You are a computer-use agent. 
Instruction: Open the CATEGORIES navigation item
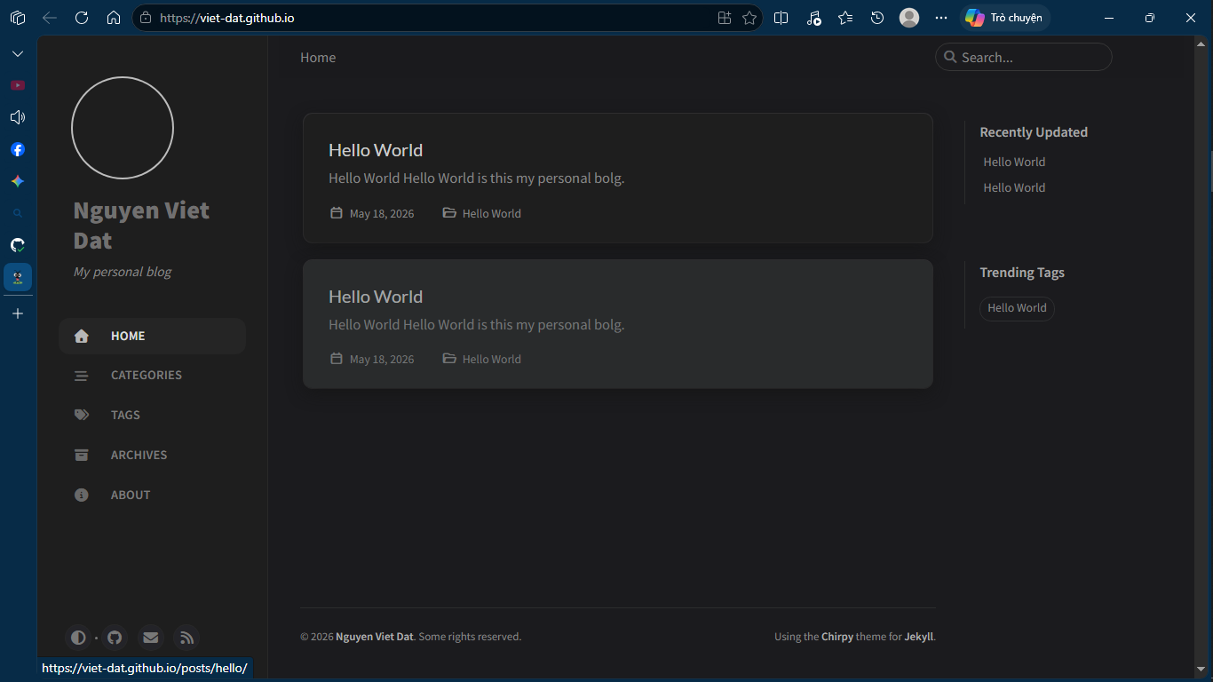pyautogui.click(x=152, y=376)
